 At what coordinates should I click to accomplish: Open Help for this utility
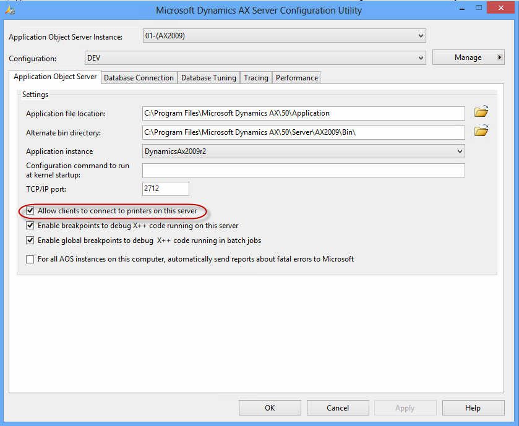pyautogui.click(x=473, y=408)
